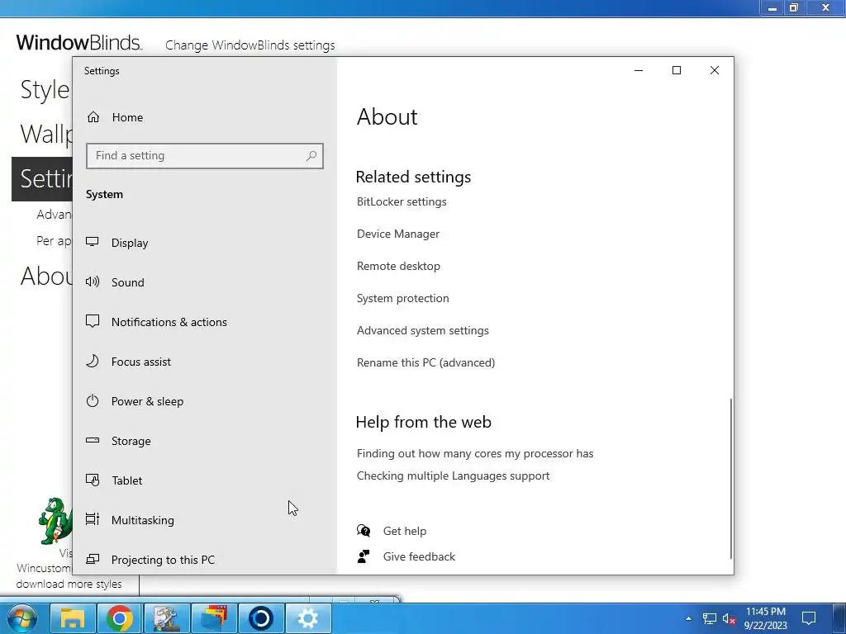Click the Storage drive icon

[x=93, y=440]
